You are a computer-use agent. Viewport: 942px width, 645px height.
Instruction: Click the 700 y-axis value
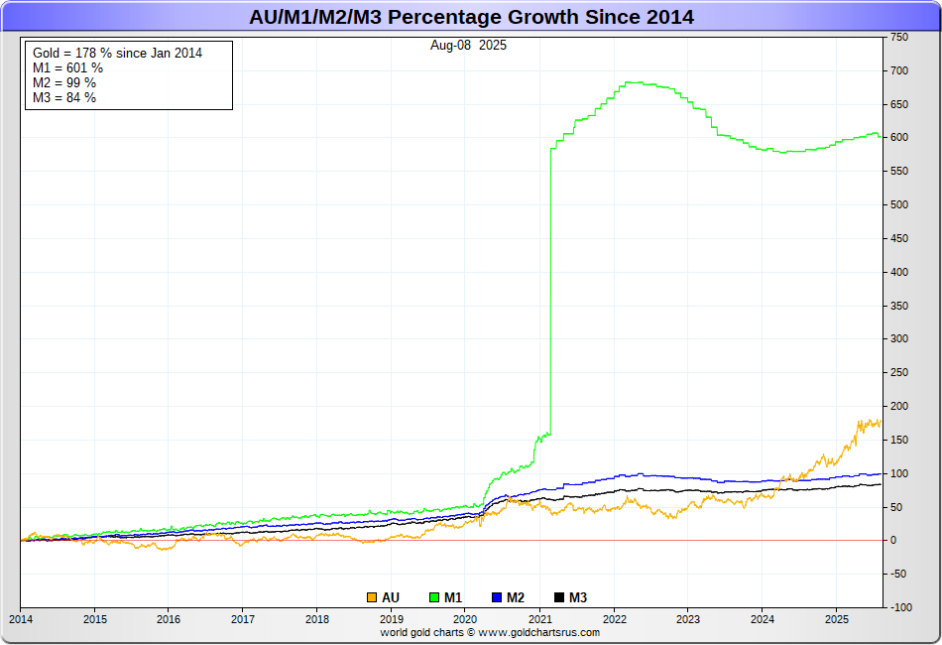[899, 70]
